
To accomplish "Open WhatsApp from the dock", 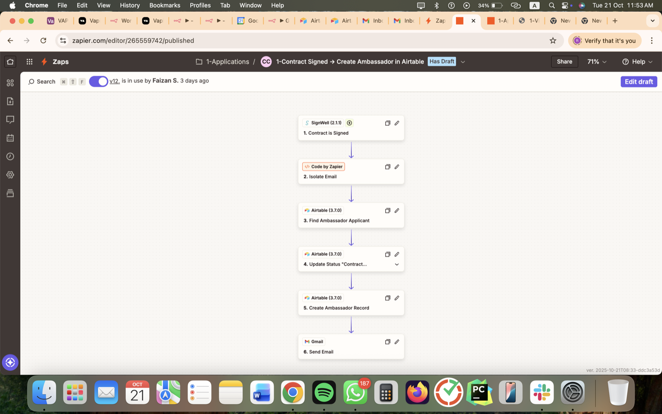I will (355, 392).
